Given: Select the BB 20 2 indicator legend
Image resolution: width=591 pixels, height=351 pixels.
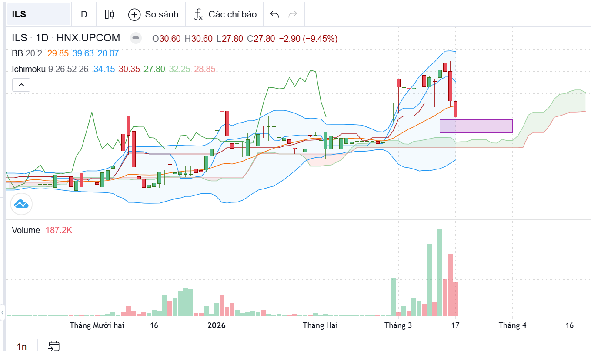Looking at the screenshot, I should tap(27, 53).
